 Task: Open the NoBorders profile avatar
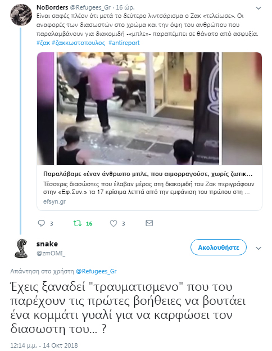21,15
